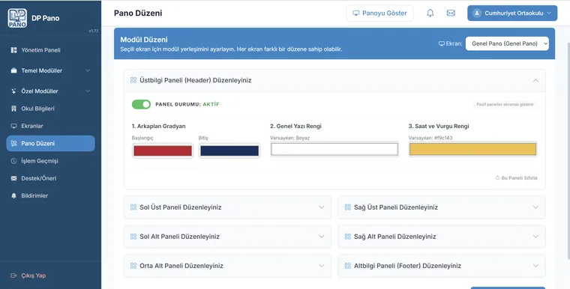Viewport: 570px width, 289px height.
Task: Expand the Orta Alt Paneli section chevron
Action: (x=321, y=266)
